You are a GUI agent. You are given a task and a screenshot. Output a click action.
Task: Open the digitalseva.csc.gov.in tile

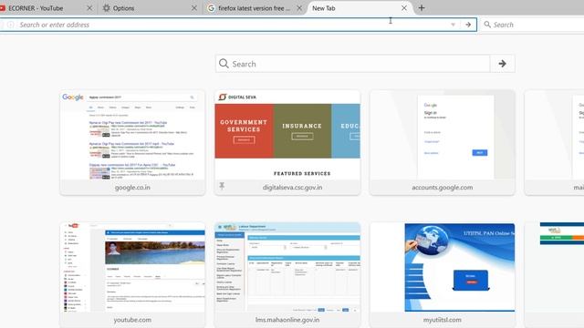pyautogui.click(x=287, y=142)
